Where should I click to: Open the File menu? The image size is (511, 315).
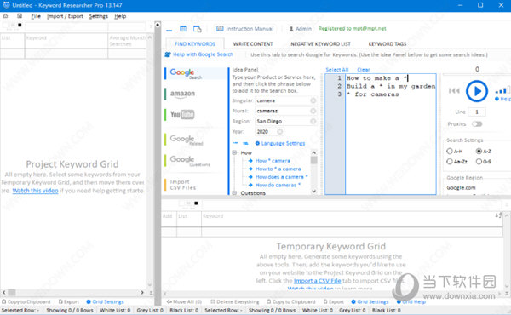click(36, 16)
